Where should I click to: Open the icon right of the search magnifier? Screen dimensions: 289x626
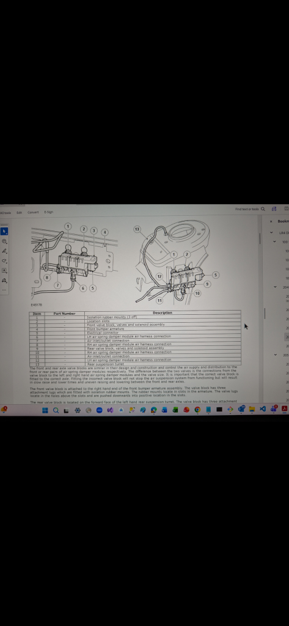[x=274, y=209]
